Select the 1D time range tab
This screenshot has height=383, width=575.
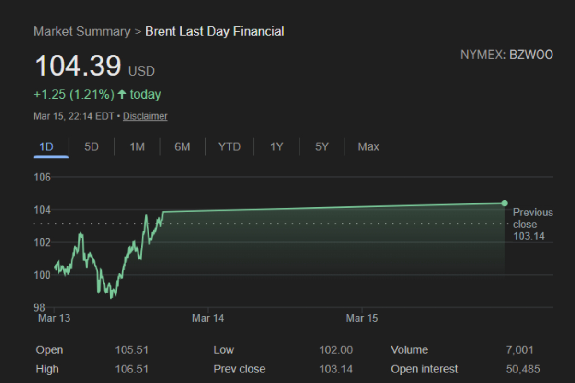click(46, 146)
